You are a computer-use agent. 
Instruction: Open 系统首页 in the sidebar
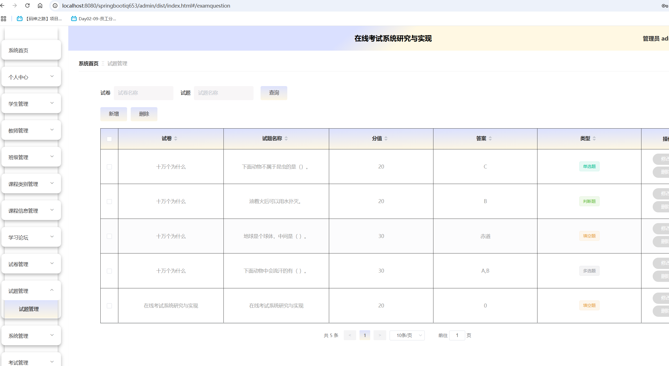[x=31, y=50]
